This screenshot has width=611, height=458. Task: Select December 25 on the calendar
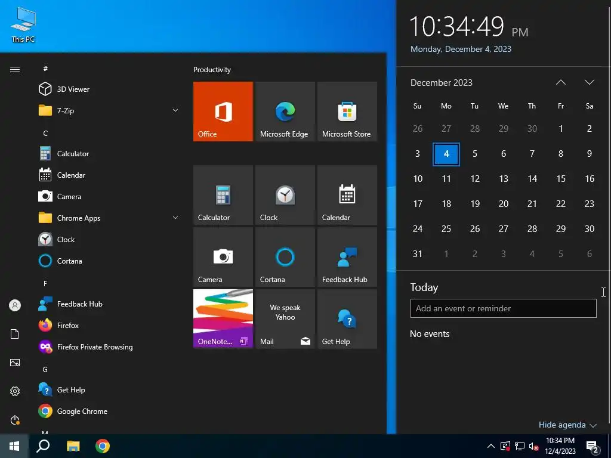click(446, 228)
